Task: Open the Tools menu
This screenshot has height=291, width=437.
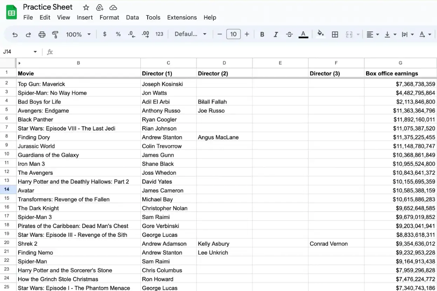Action: coord(153,17)
